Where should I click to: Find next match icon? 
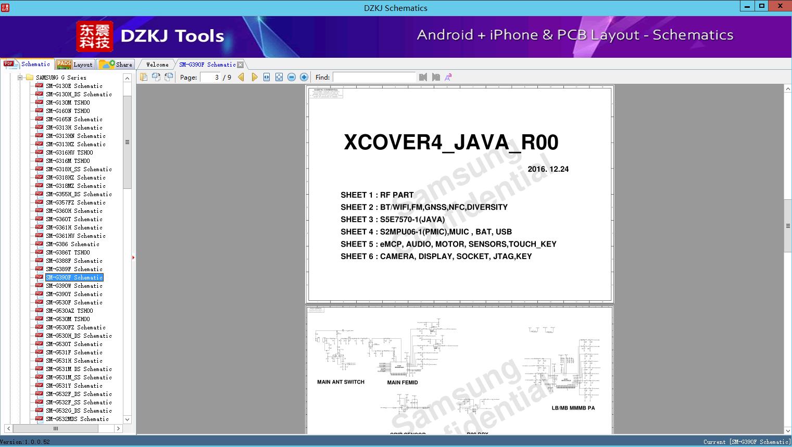(x=436, y=77)
